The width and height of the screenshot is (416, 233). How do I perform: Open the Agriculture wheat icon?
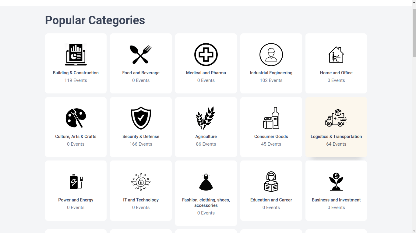pos(206,118)
